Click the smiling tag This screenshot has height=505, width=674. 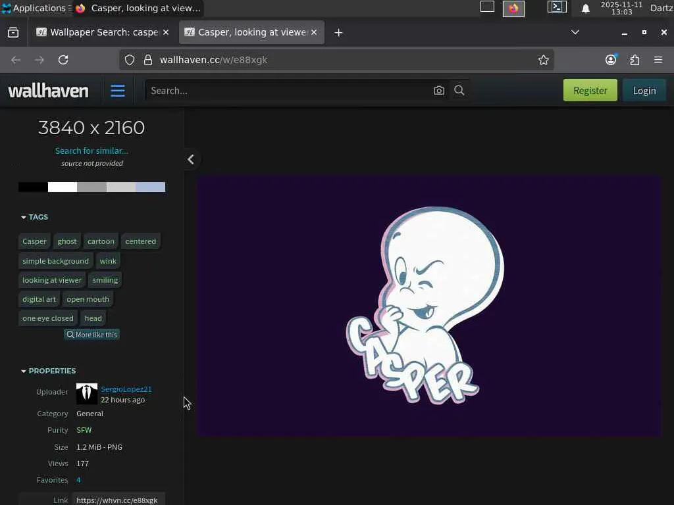coord(105,280)
